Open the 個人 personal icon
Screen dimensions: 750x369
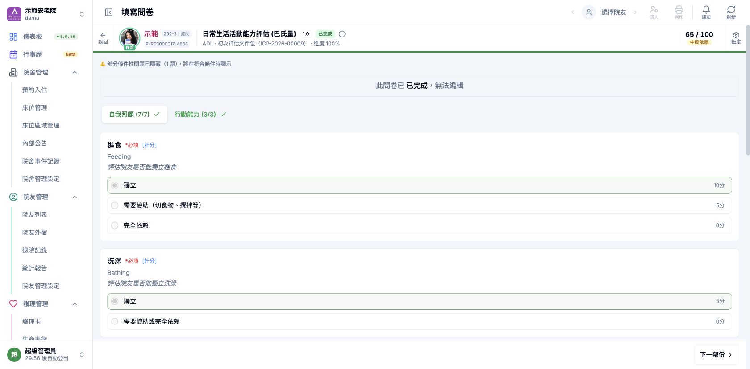(x=654, y=12)
